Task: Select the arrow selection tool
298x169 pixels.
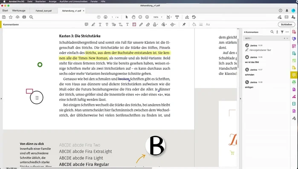Action: [x=127, y=17]
